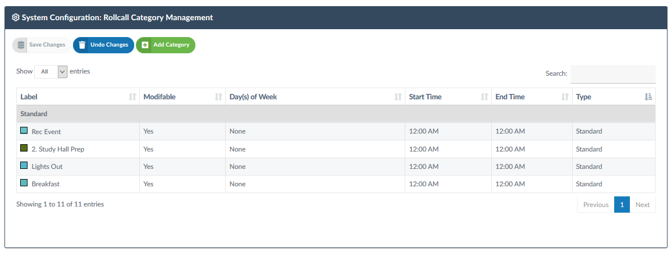Image resolution: width=672 pixels, height=257 pixels.
Task: Click inside the Search field
Action: (613, 74)
